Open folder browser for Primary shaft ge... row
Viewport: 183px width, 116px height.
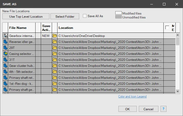click(55, 89)
